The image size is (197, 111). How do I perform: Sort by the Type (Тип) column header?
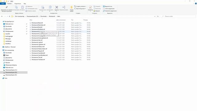[72, 20]
